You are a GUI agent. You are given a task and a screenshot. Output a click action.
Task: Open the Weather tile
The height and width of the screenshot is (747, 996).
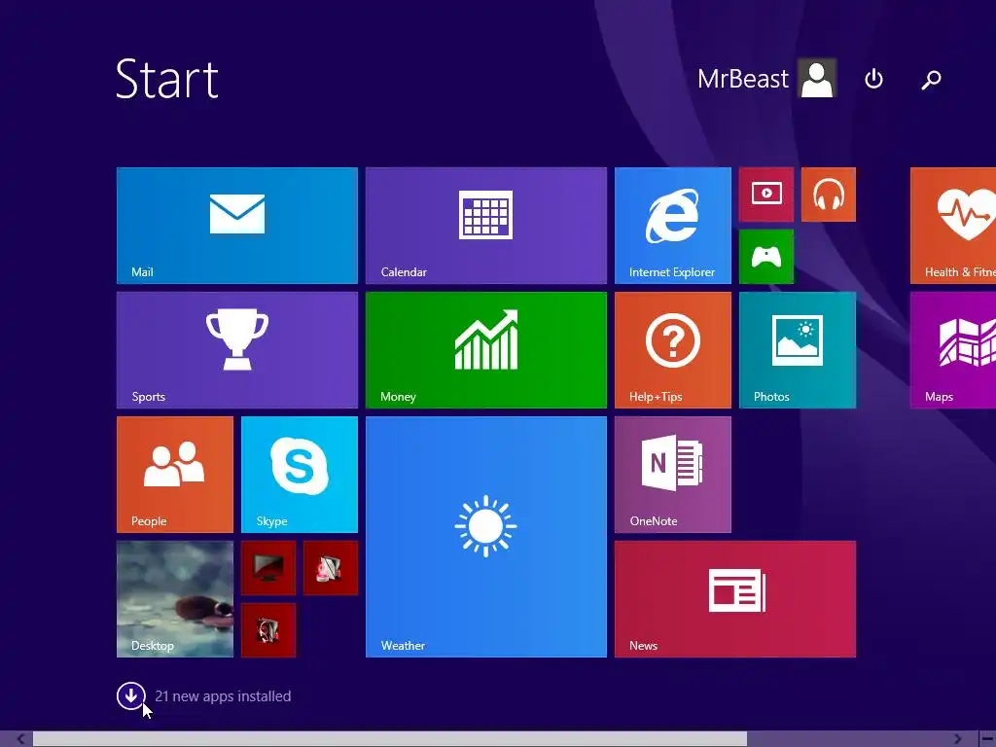pos(486,537)
